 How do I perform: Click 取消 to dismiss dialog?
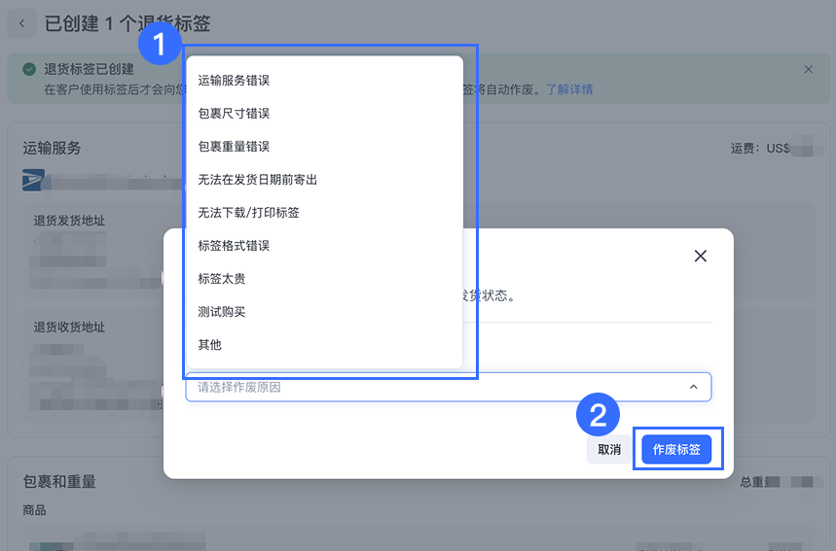click(609, 449)
